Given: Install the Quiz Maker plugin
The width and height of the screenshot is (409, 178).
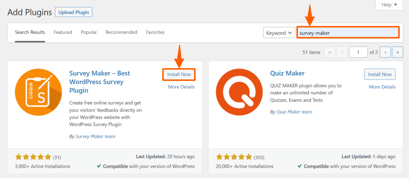Looking at the screenshot, I should click(380, 74).
